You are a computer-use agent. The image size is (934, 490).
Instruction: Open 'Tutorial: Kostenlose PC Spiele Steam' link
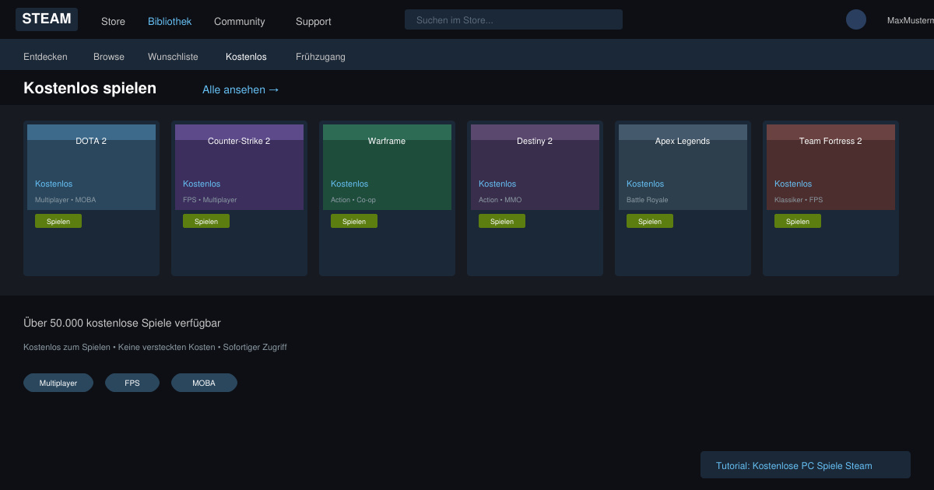coord(806,465)
